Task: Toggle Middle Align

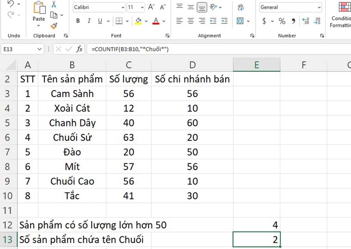Action: (x=190, y=7)
